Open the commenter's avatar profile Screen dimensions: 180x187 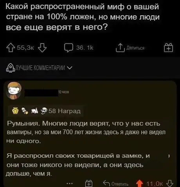point(14,90)
